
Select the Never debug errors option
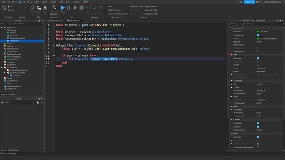coord(109,6)
